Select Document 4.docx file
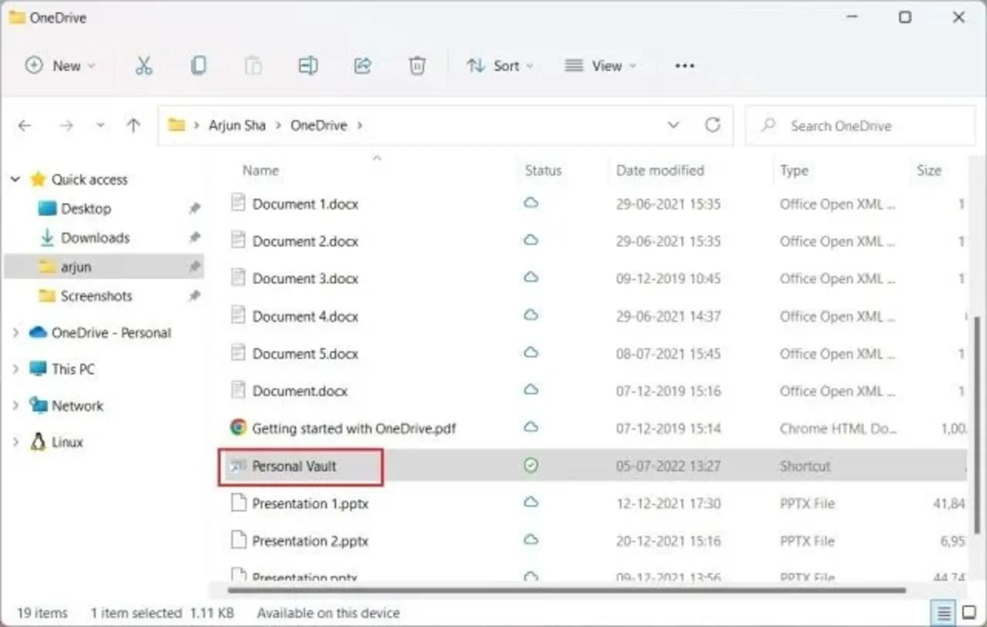987x627 pixels. click(x=305, y=316)
